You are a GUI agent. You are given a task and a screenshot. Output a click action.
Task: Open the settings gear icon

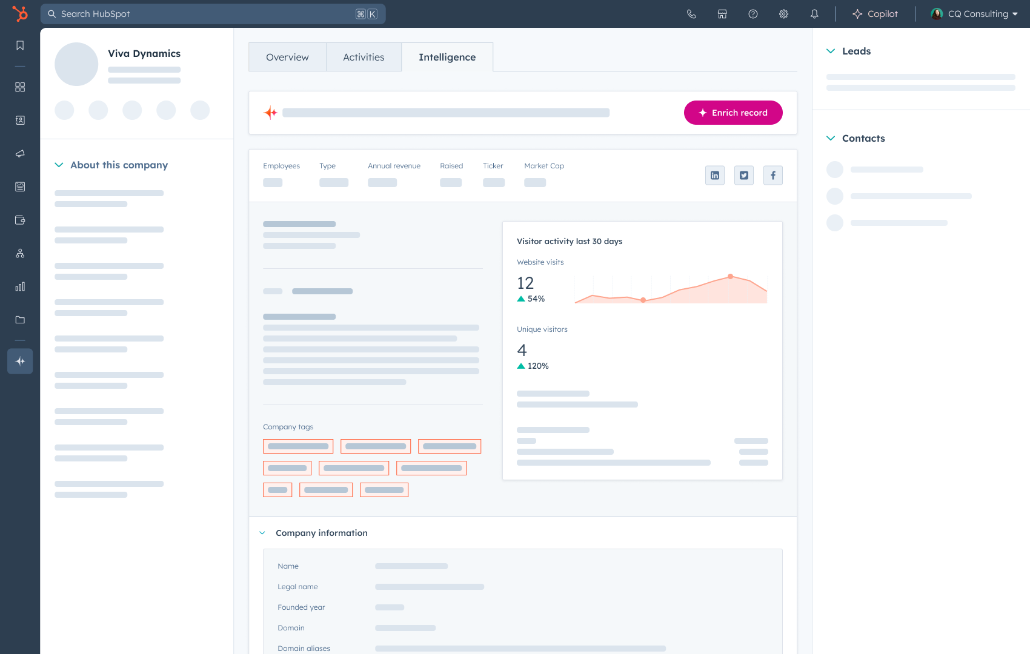pyautogui.click(x=783, y=14)
